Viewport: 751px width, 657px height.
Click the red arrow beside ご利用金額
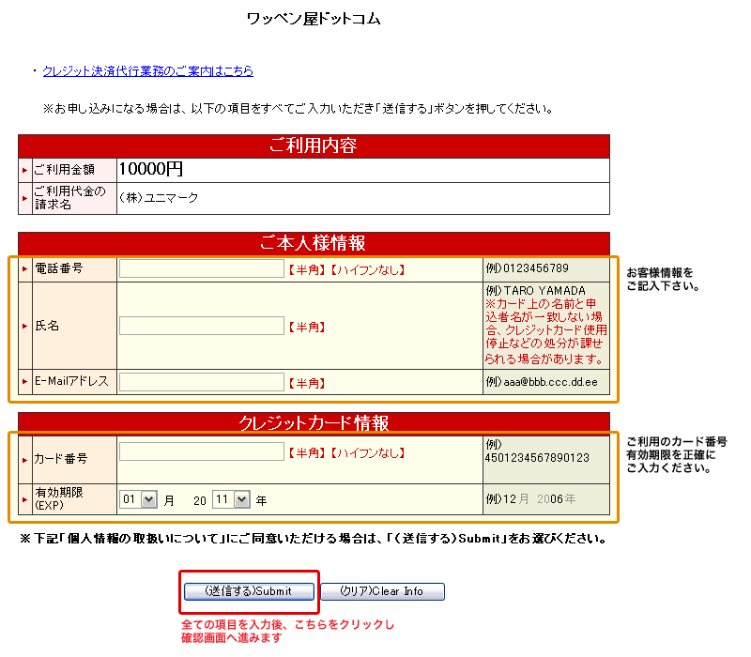[25, 170]
